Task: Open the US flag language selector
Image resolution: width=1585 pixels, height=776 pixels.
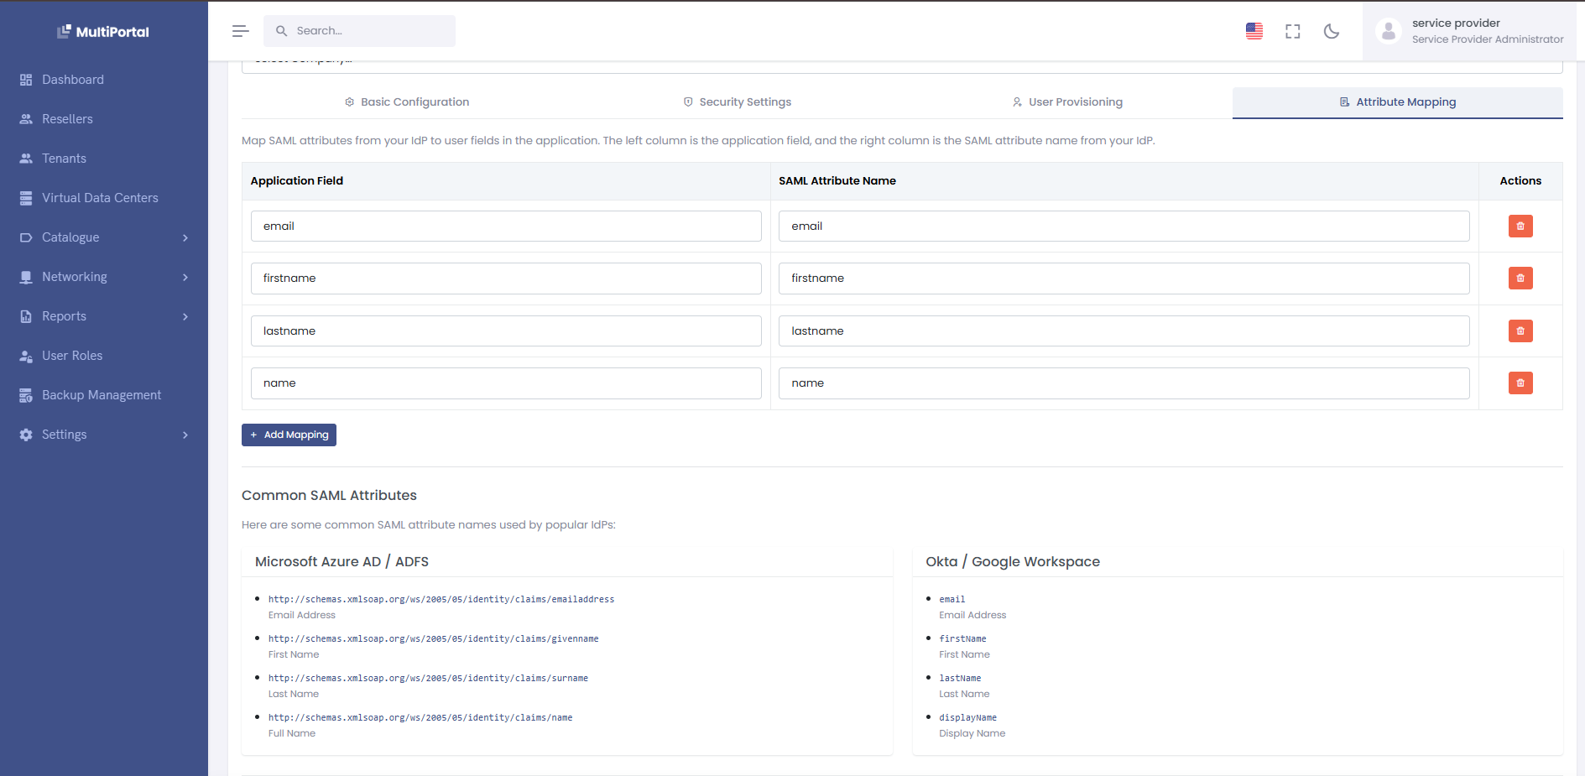Action: click(x=1254, y=30)
